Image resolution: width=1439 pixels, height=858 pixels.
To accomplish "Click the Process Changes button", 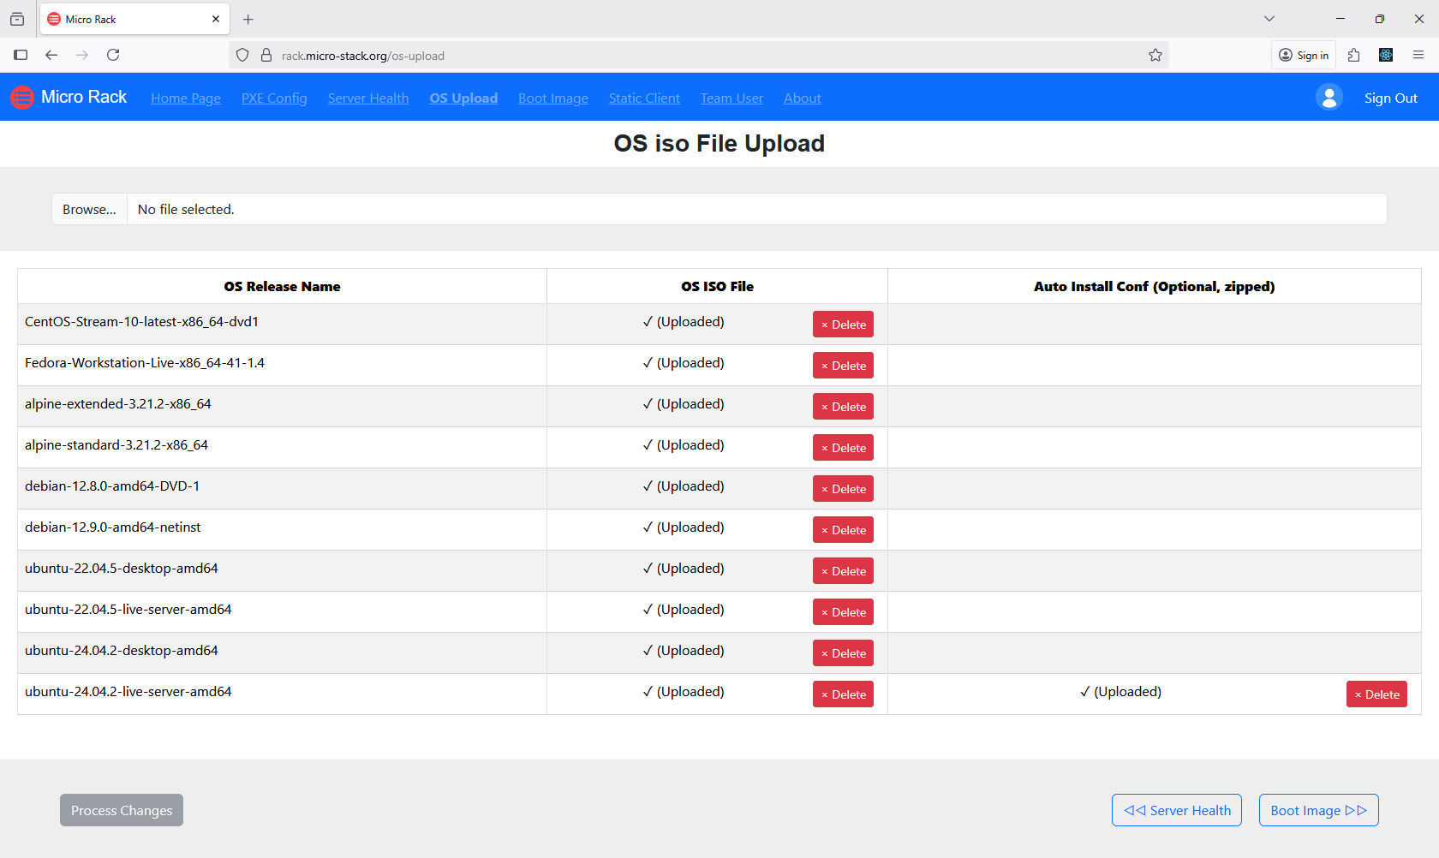I will (x=121, y=810).
